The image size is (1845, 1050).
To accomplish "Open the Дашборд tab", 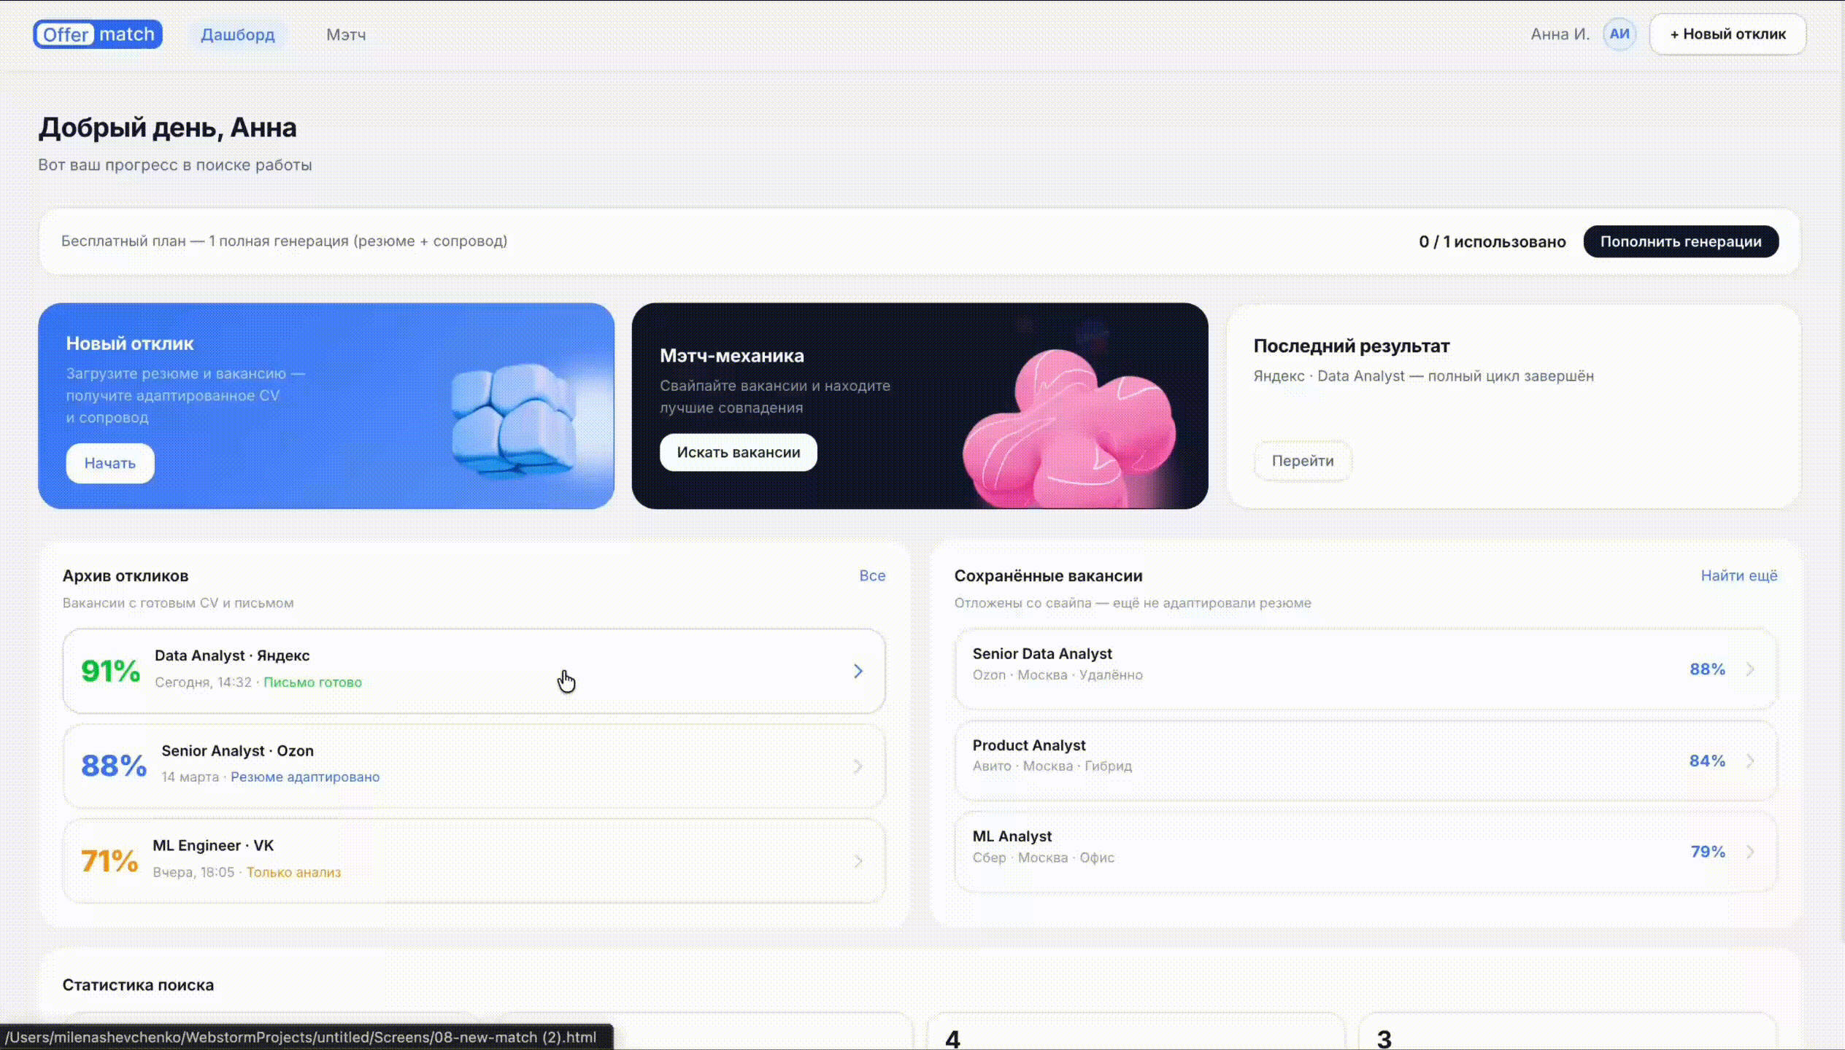I will tap(238, 34).
